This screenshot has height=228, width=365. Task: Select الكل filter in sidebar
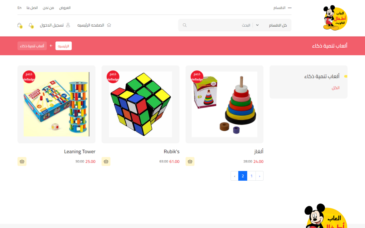point(336,88)
